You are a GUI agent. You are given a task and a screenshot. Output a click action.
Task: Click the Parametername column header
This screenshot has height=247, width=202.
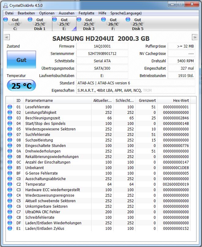click(57, 101)
